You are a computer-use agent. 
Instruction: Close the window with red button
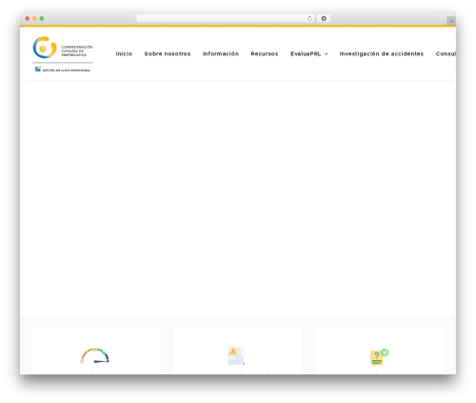click(x=28, y=19)
